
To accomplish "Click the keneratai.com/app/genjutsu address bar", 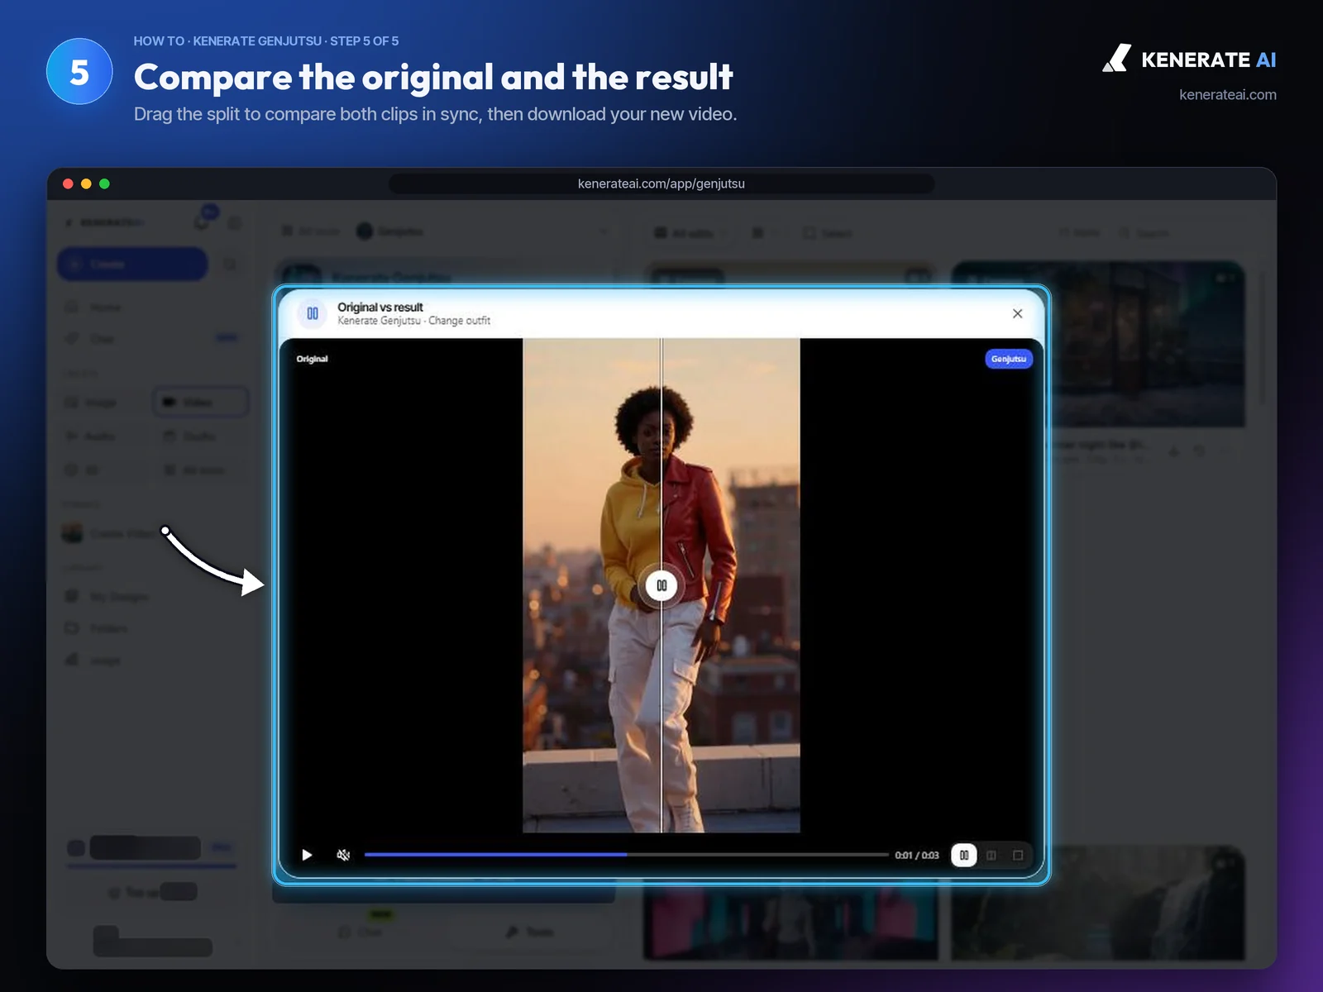I will [661, 184].
